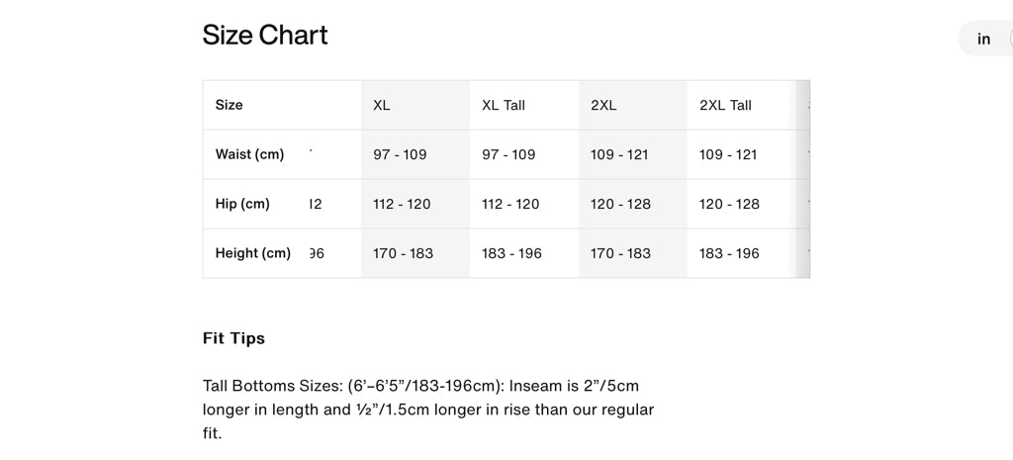Click the Tall Bottoms Sizes paragraph text
This screenshot has width=1013, height=460.
point(427,409)
